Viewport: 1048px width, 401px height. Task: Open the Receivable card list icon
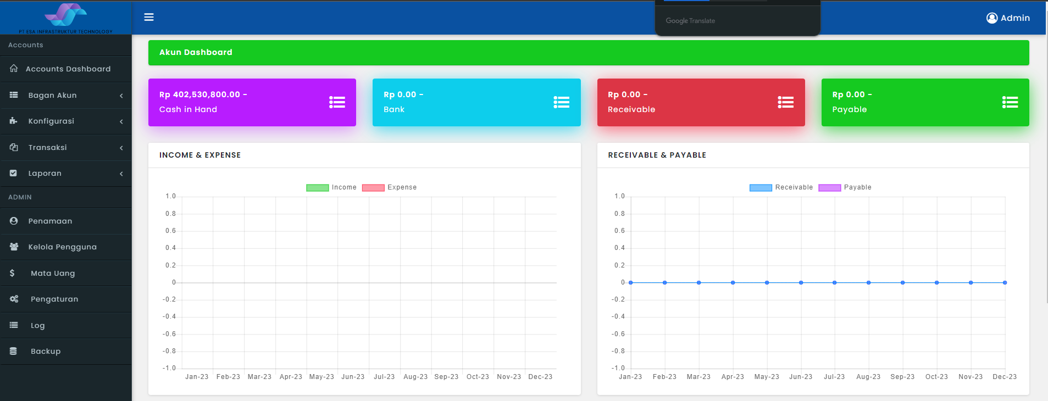(785, 102)
